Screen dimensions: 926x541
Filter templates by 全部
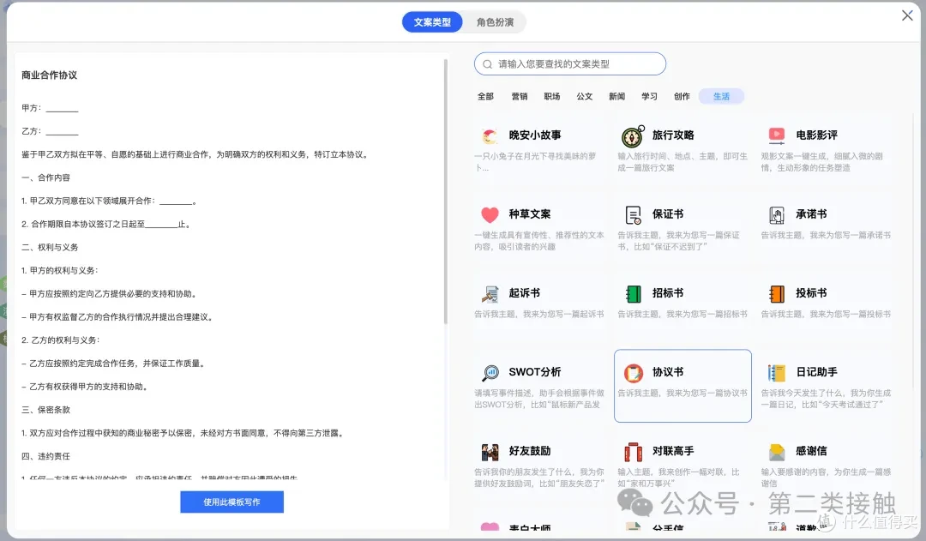[x=485, y=96]
